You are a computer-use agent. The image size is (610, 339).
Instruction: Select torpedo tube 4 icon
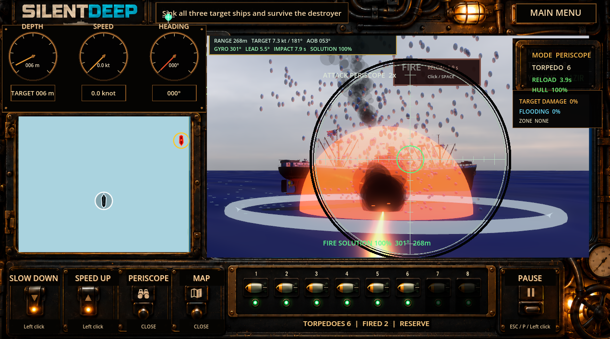click(347, 288)
